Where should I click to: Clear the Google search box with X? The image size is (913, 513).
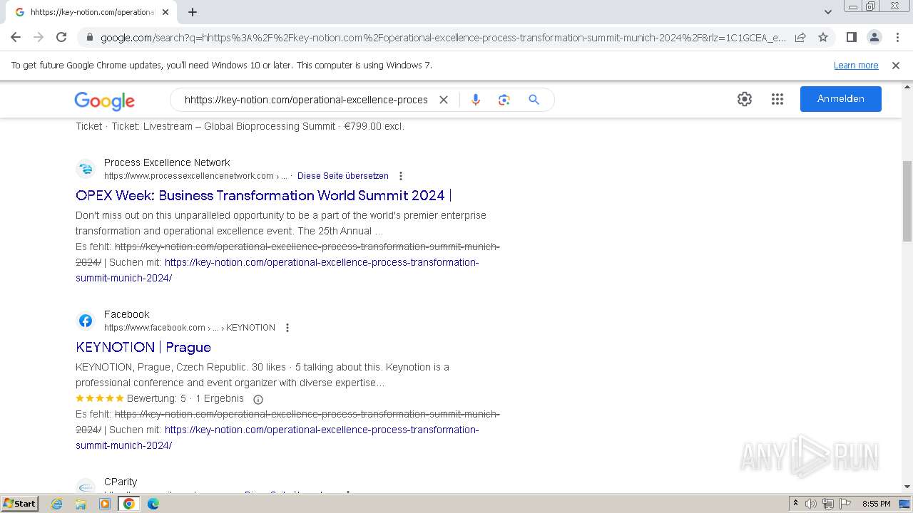tap(444, 100)
